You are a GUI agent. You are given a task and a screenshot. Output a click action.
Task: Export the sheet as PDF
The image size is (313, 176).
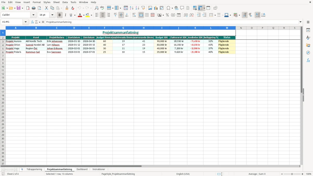28,8
